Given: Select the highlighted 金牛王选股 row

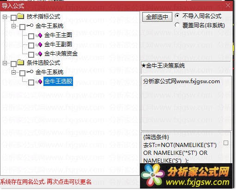Looking at the screenshot, I should (x=58, y=81).
